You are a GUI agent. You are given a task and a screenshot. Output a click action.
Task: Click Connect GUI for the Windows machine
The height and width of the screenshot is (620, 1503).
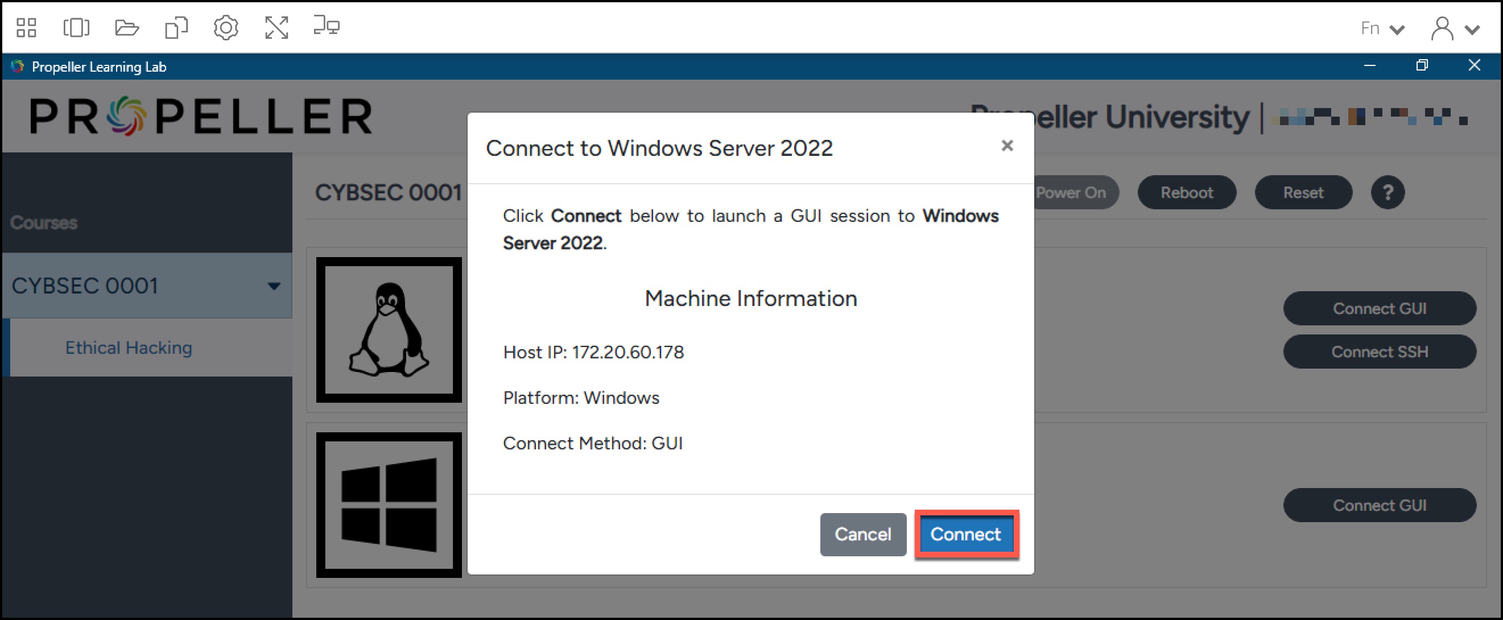pos(1380,505)
